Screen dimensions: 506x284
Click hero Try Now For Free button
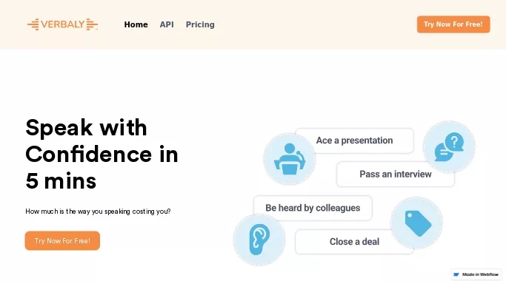[x=62, y=240]
